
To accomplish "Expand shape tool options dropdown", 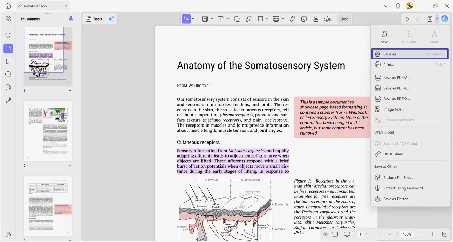I will click(267, 19).
